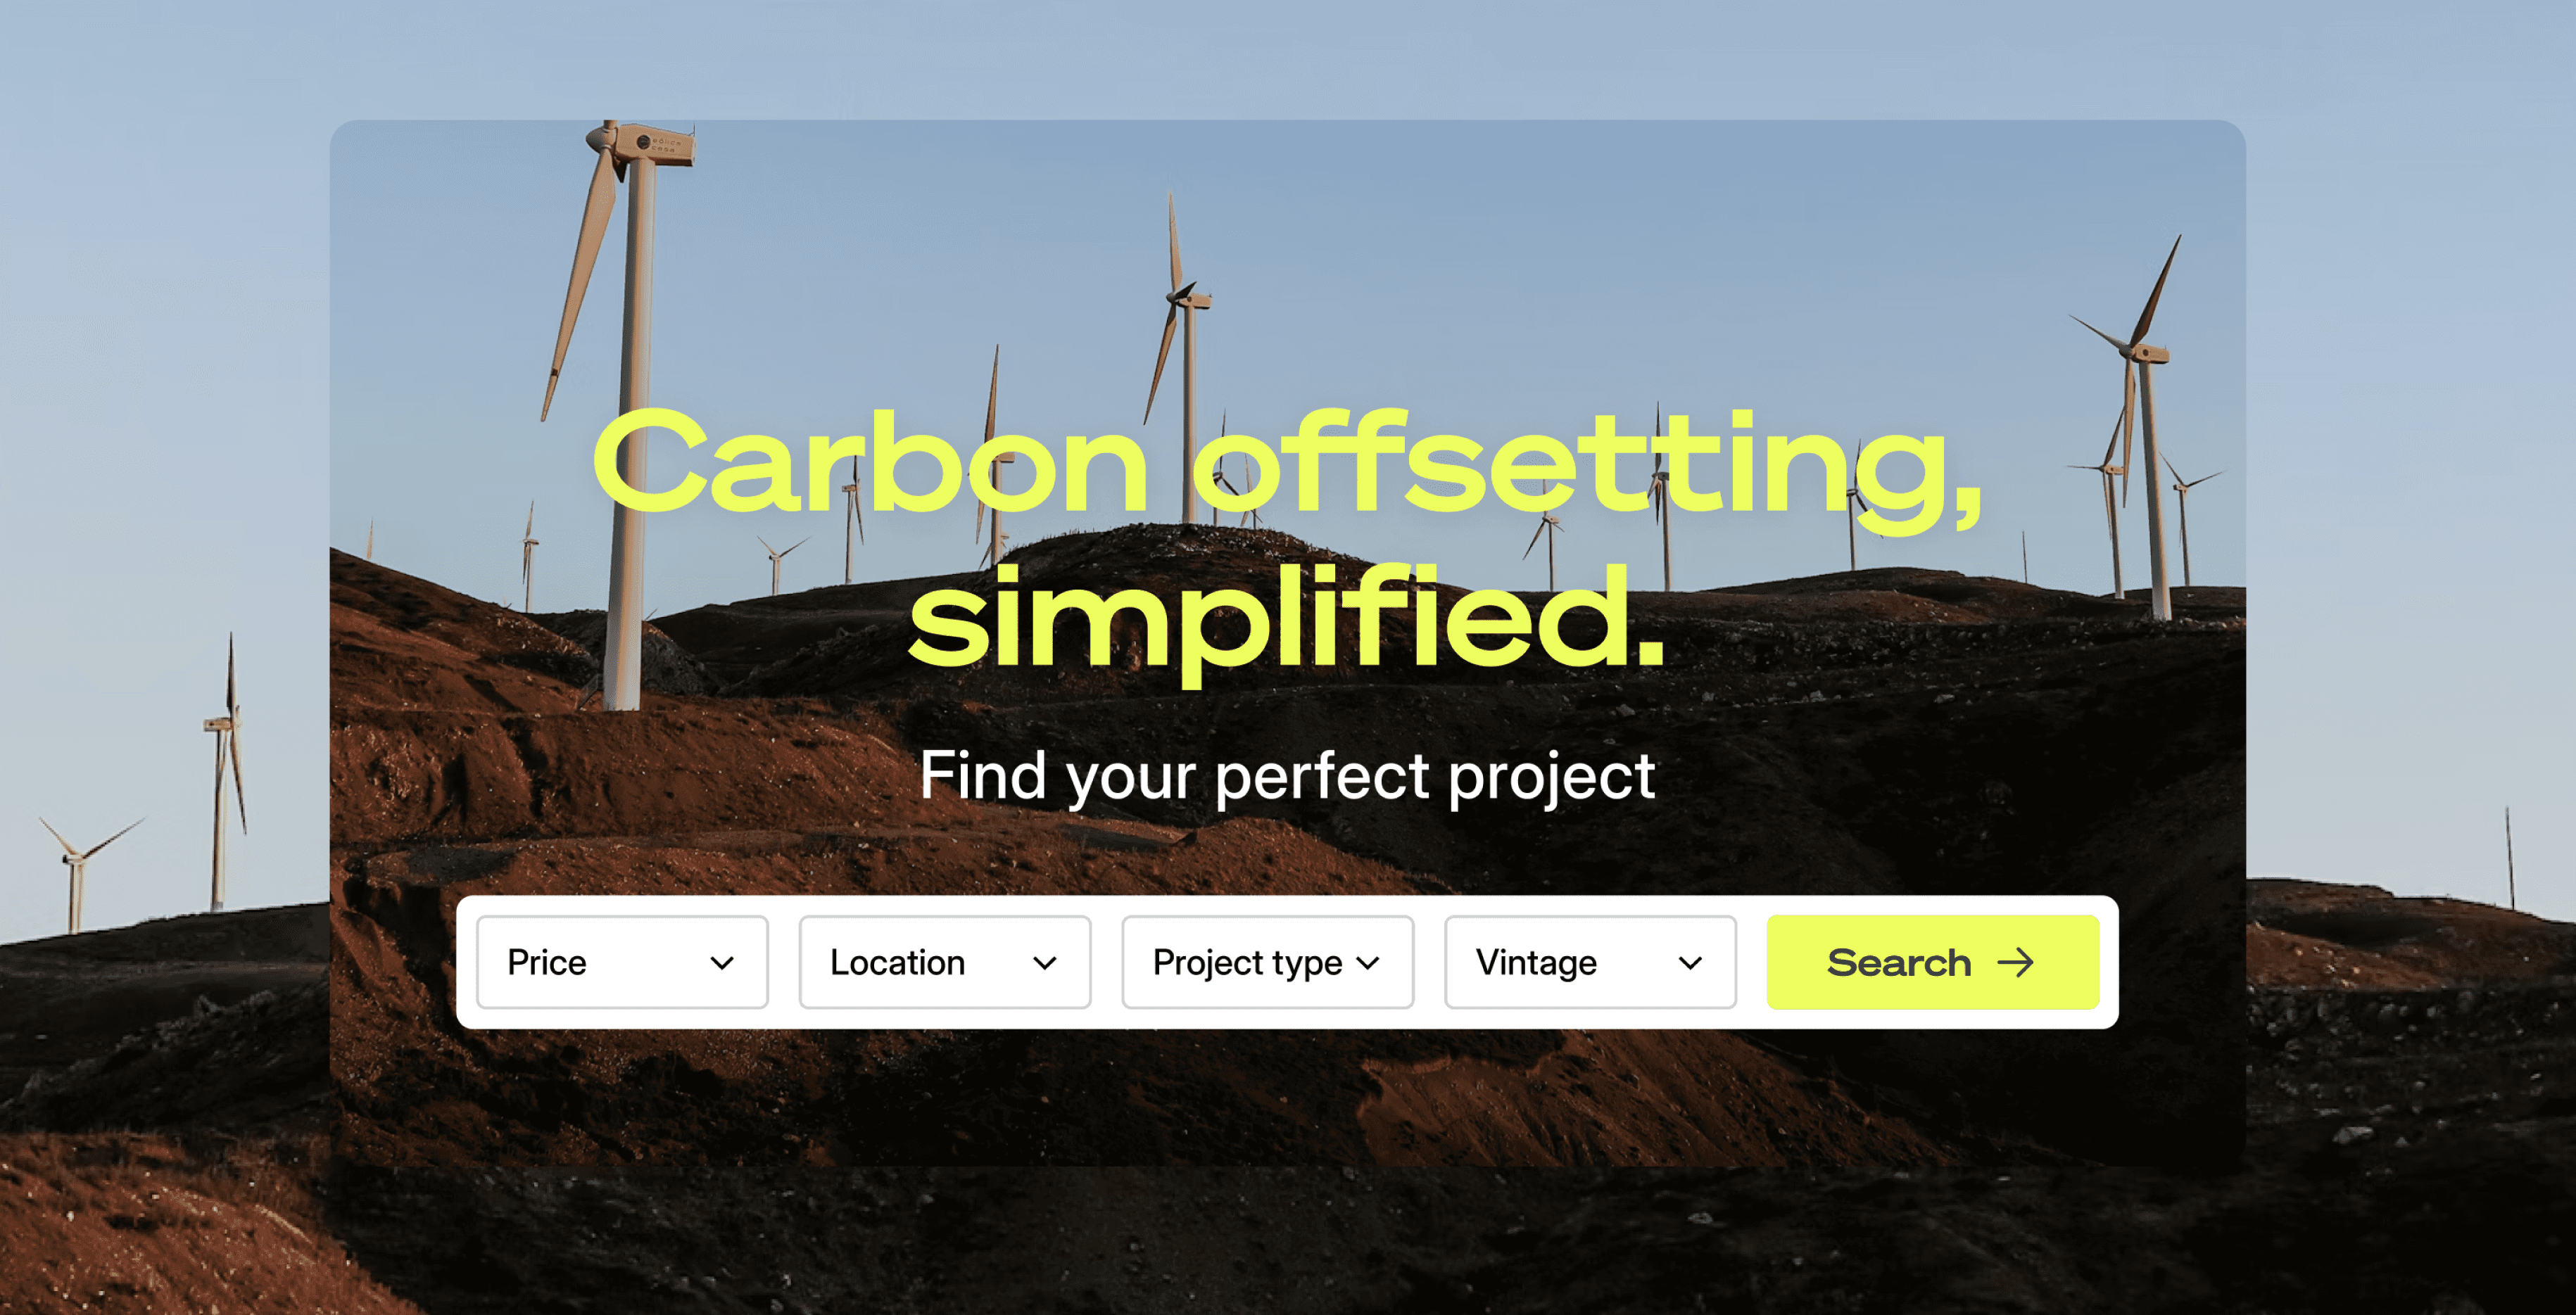The image size is (2576, 1315).
Task: Click the 'Project type' label text
Action: [1247, 963]
